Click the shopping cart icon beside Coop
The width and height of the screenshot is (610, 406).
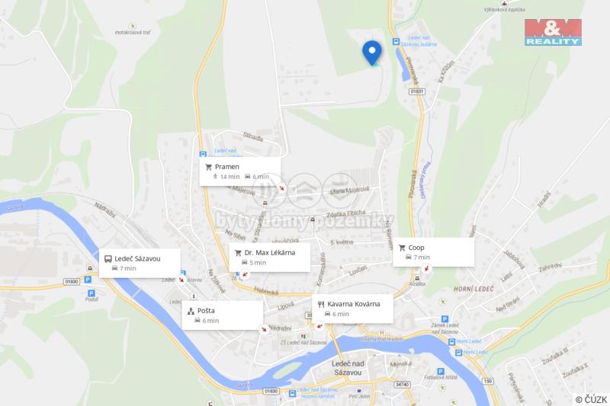[402, 248]
